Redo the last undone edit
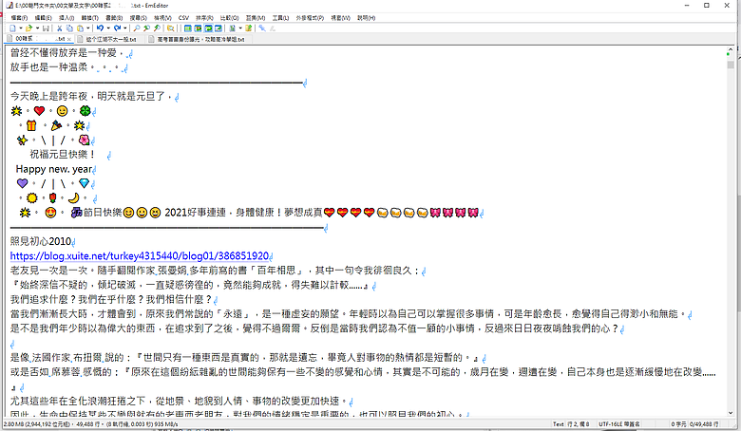This screenshot has width=741, height=431. pos(117,28)
